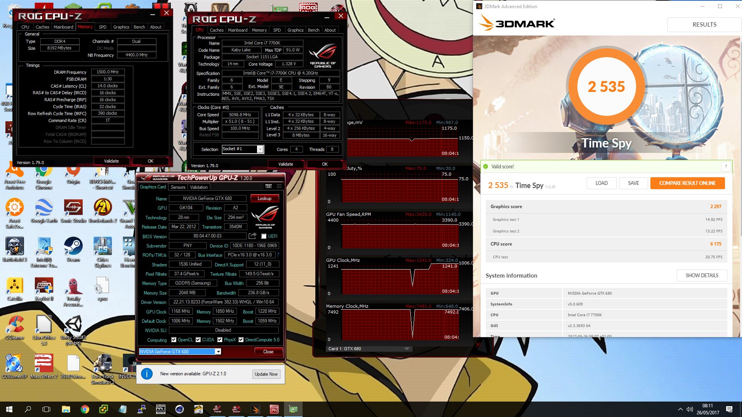This screenshot has width=742, height=417.
Task: Click 3DMark taskbar icon
Action: (255, 409)
